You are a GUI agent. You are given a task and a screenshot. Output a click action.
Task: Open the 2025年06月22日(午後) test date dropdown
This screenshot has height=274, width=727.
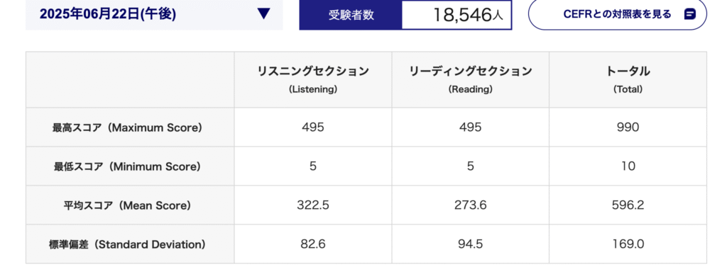pos(154,14)
